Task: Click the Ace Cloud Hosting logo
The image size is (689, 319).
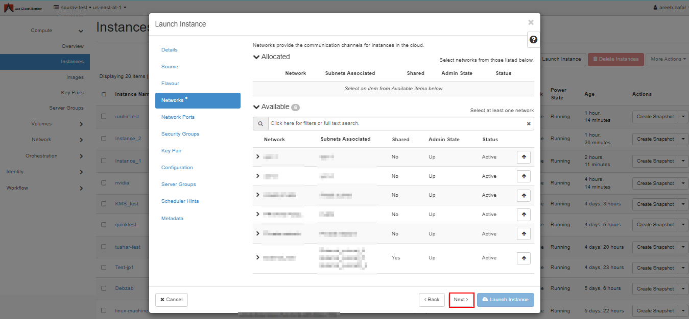Action: coord(23,8)
